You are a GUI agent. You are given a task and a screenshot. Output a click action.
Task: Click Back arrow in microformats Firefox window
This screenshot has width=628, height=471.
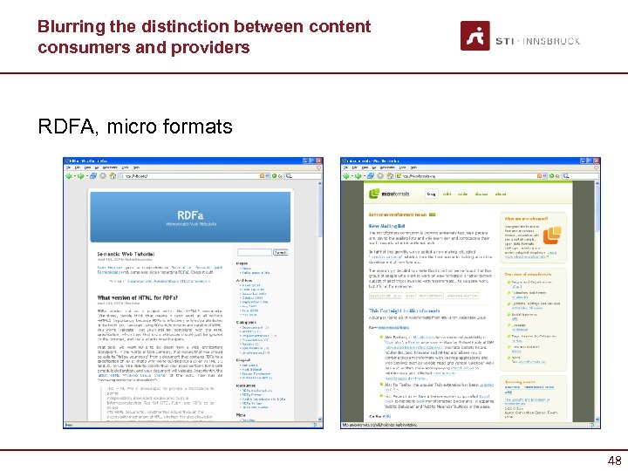point(346,176)
